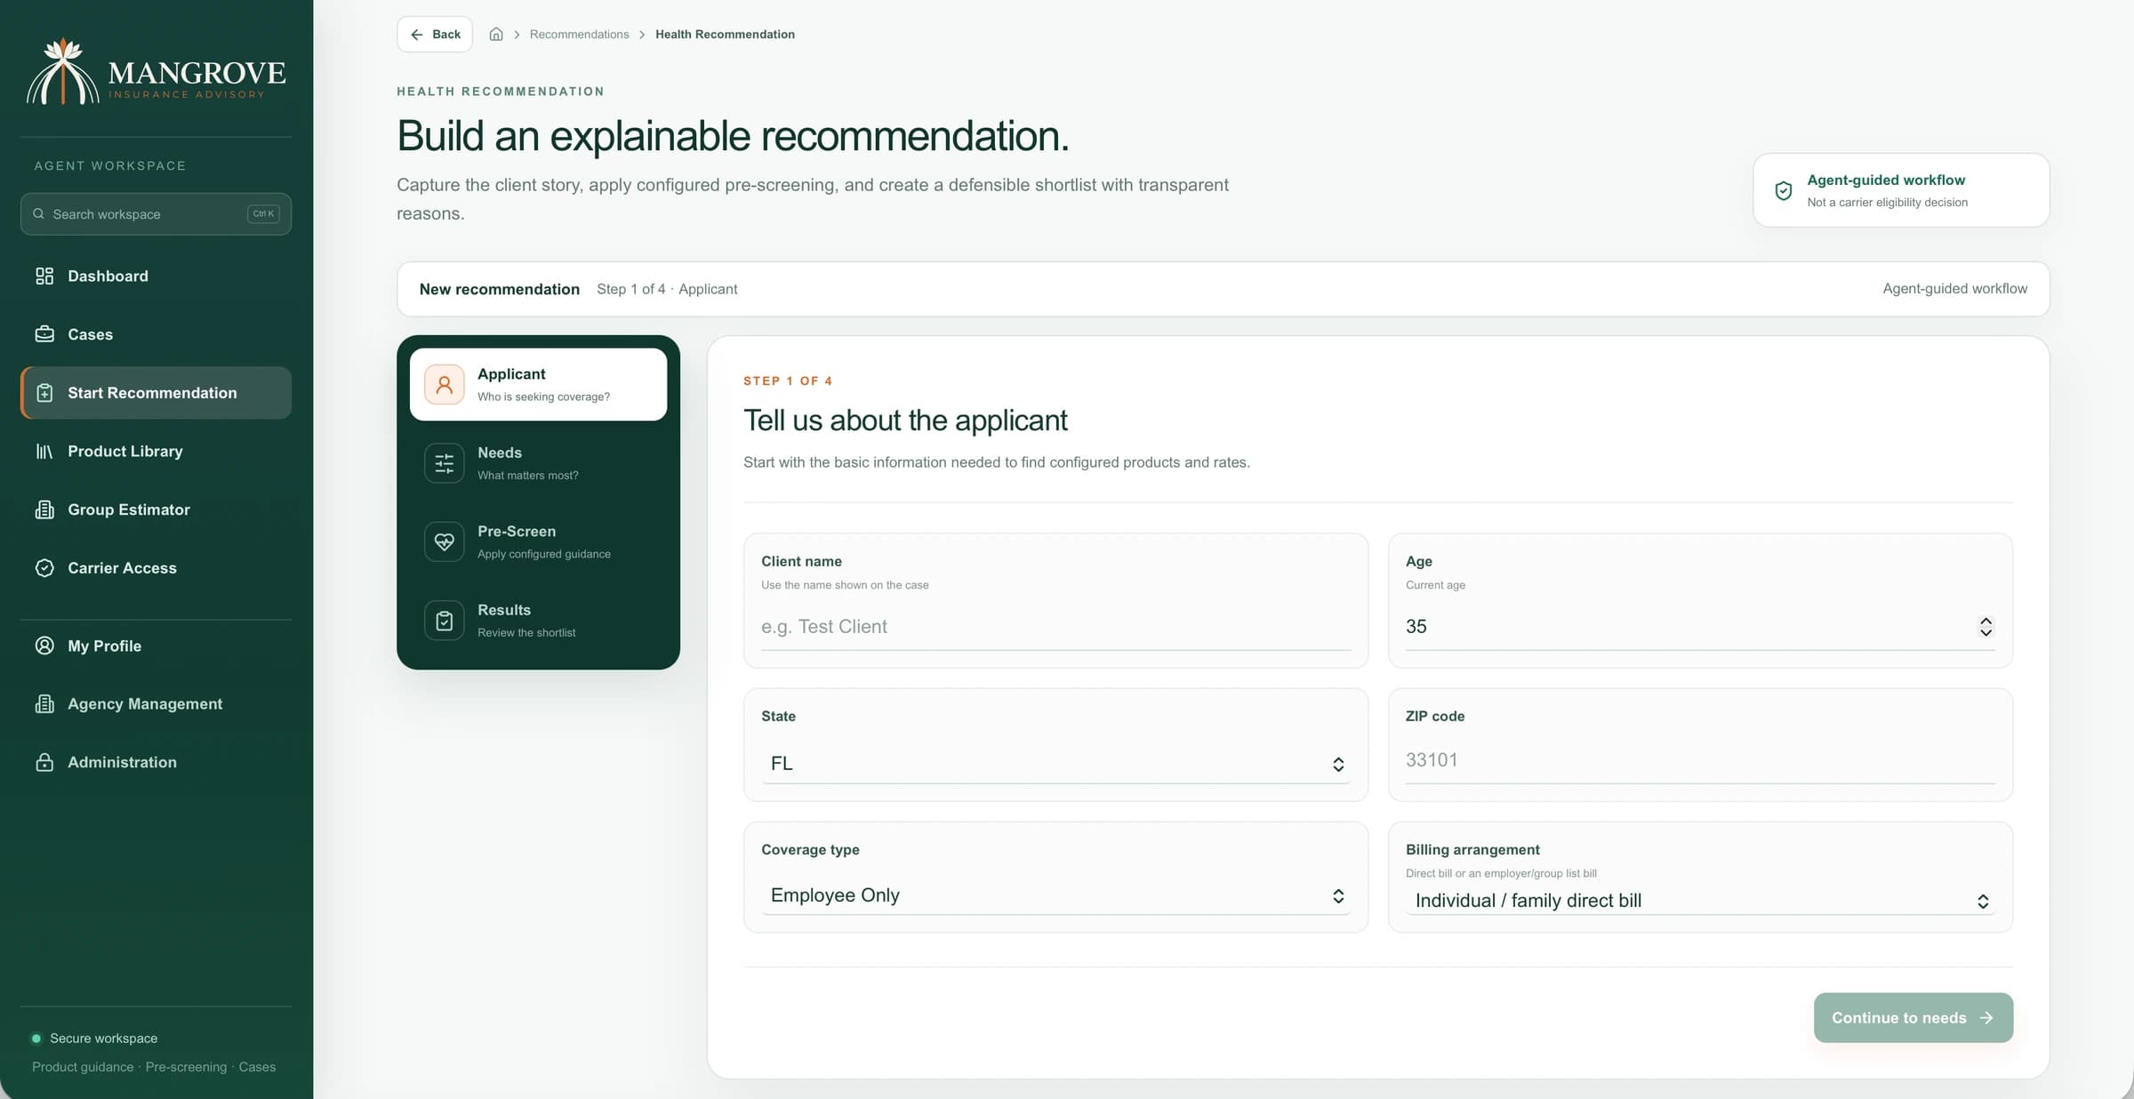2134x1099 pixels.
Task: Click the Start Recommendation clipboard icon
Action: pos(44,393)
